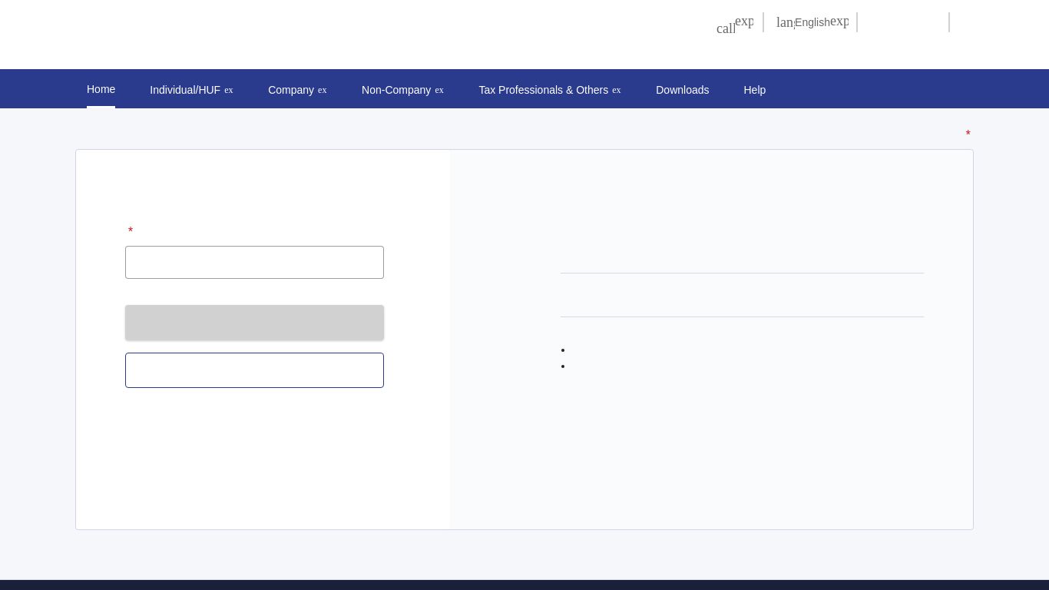Go to the Home tab
1049x590 pixels.
point(101,89)
